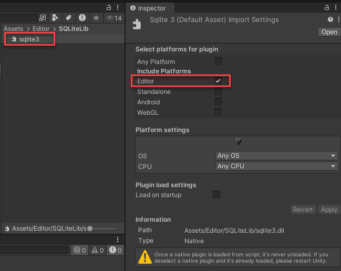Open the search in Unity Search window icon
The image size is (341, 271).
coord(43,18)
